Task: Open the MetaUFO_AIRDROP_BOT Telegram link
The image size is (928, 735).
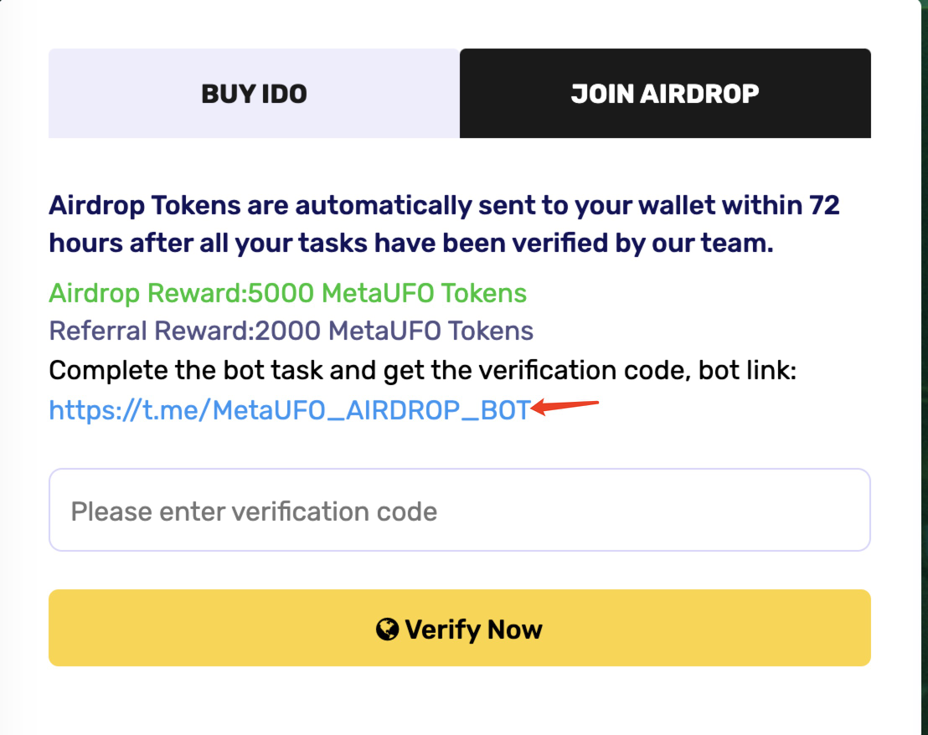Action: click(289, 409)
